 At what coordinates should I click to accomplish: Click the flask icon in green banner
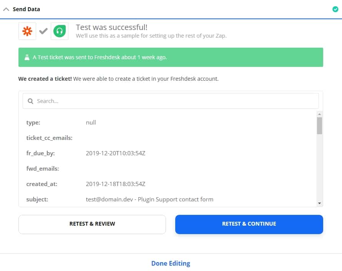point(27,57)
